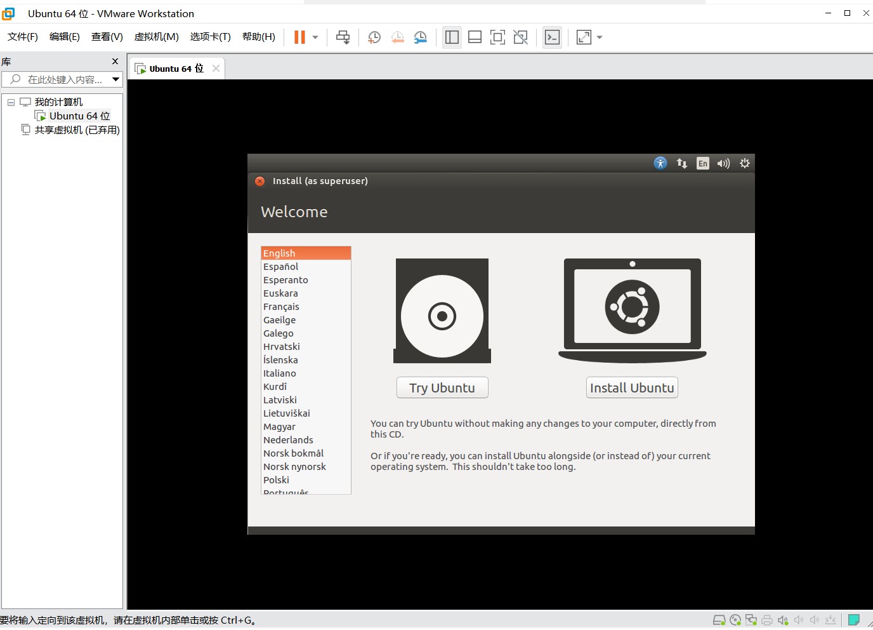Select Français in the language list
Viewport: 873px width, 630px height.
coord(281,307)
